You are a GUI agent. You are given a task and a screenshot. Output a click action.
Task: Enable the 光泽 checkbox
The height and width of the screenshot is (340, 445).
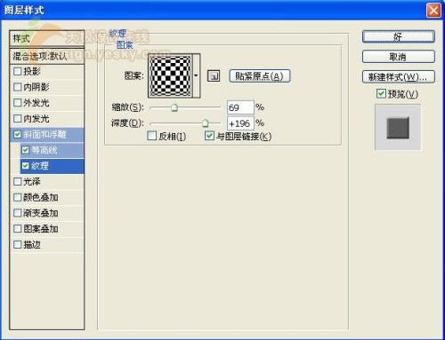(18, 181)
